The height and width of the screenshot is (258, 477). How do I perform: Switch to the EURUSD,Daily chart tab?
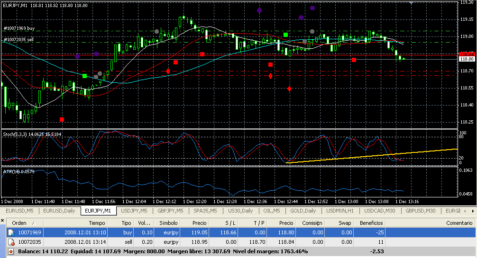click(x=60, y=211)
